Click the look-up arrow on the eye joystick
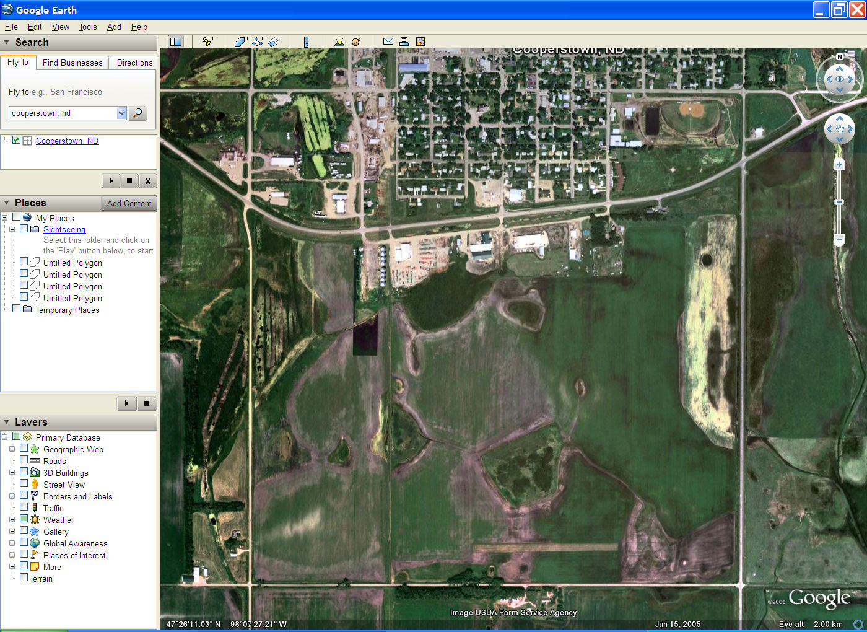The height and width of the screenshot is (632, 867). [x=840, y=69]
